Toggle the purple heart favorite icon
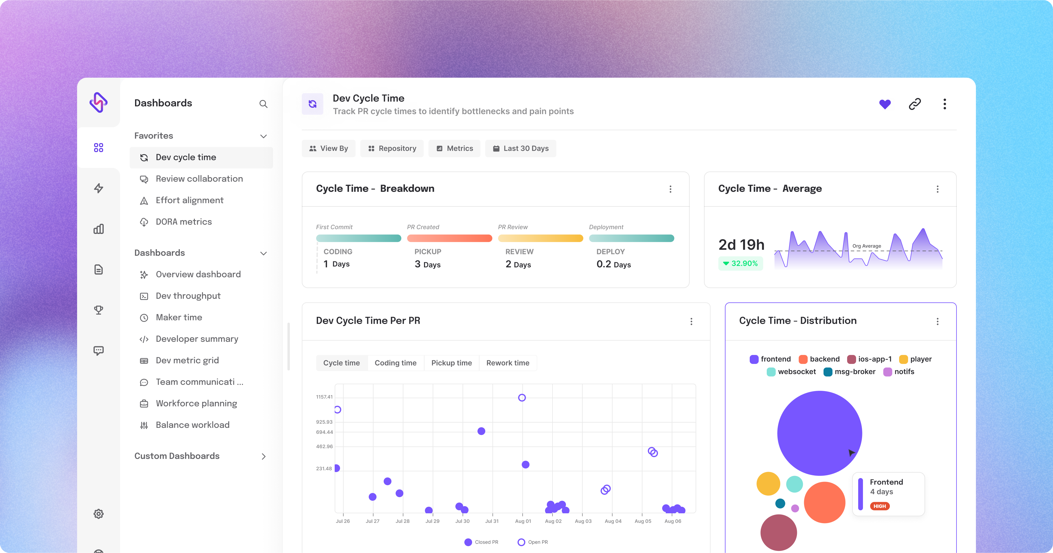This screenshot has height=553, width=1053. (x=884, y=104)
